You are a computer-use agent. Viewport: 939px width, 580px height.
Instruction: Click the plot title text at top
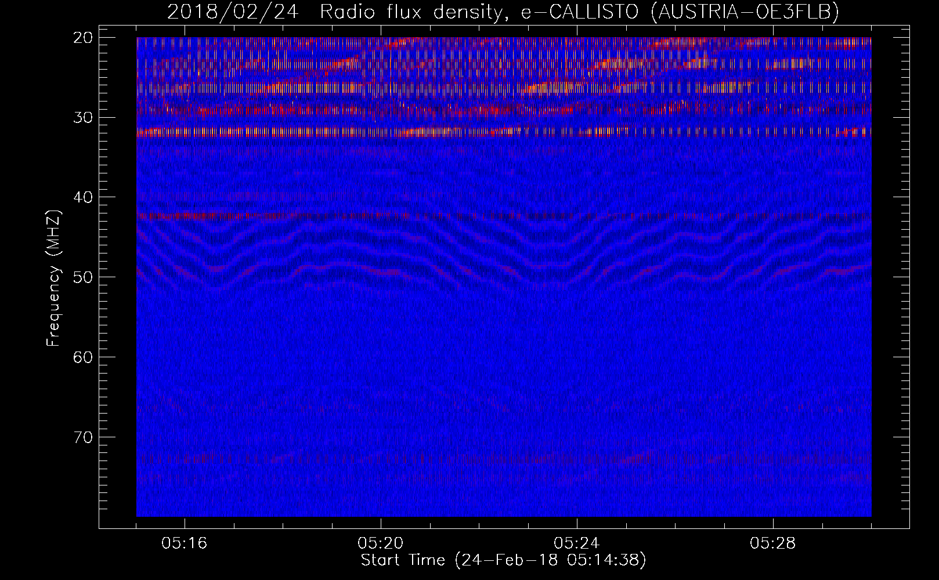click(503, 12)
